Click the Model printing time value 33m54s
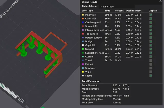The height and width of the screenshot is (108, 164). (x=117, y=99)
